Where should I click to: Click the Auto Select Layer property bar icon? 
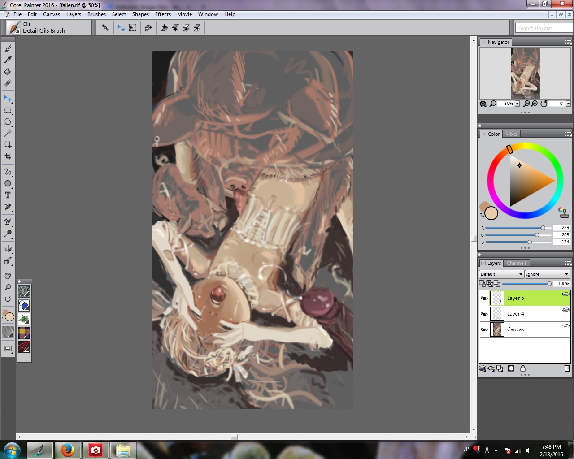click(x=121, y=28)
